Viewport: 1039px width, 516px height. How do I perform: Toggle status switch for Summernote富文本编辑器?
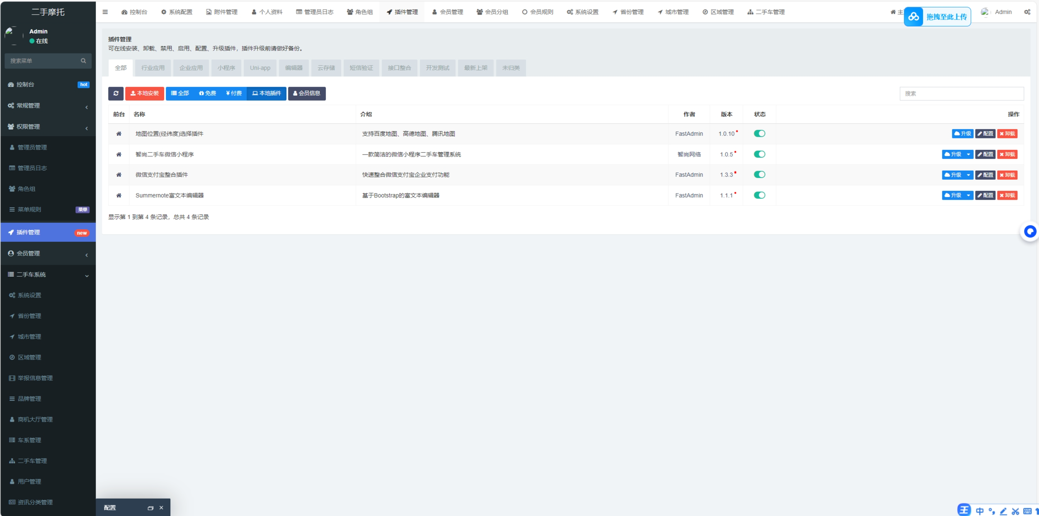(x=759, y=195)
